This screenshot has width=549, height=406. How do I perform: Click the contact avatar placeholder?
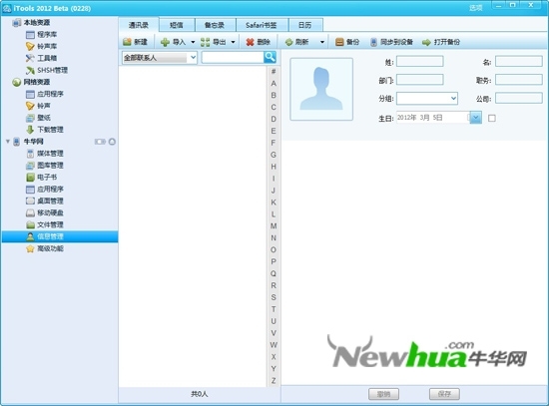coord(321,89)
